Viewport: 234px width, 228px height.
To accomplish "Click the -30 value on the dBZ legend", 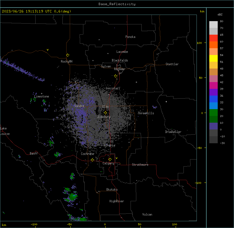I will [222, 143].
